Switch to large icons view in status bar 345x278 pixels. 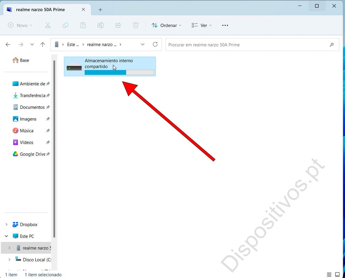pyautogui.click(x=337, y=275)
